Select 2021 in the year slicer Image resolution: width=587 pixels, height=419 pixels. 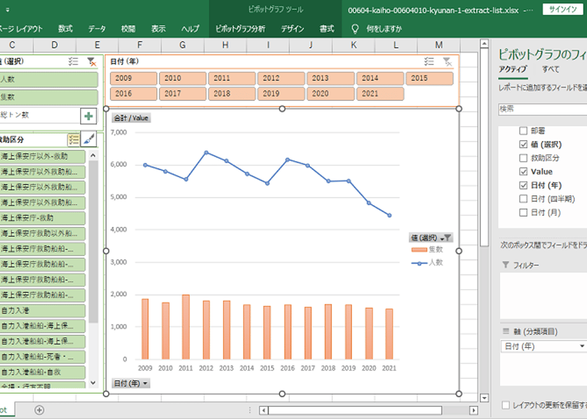pos(380,93)
